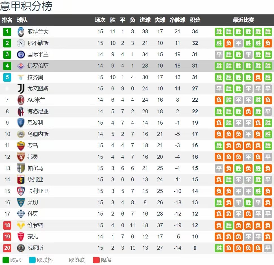Image resolution: width=274 pixels, height=265 pixels.
Task: Click the Roma (罗马) club crest
Action: [21, 145]
